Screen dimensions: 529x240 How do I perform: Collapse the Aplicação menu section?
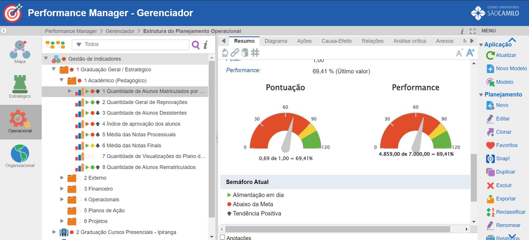[x=481, y=45]
